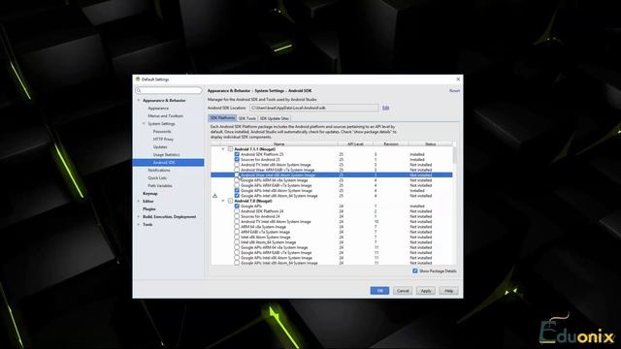Screen dimensions: 621x349
Task: Check Android TV Intel x86 Atom image, API 25
Action: click(237, 165)
